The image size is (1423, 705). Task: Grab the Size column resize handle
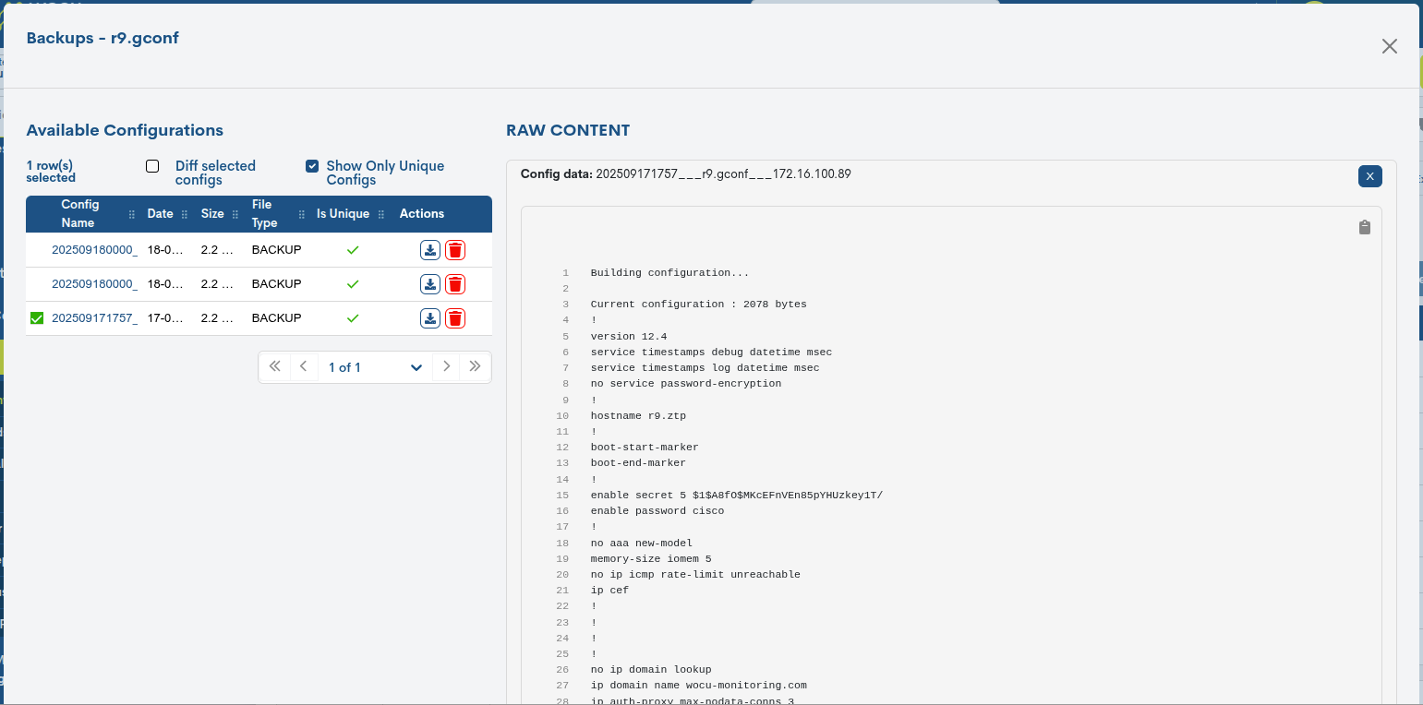tap(236, 214)
